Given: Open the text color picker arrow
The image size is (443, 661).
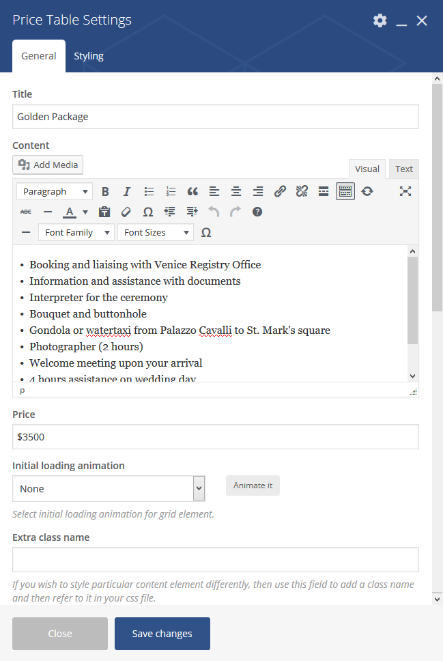Looking at the screenshot, I should click(85, 212).
